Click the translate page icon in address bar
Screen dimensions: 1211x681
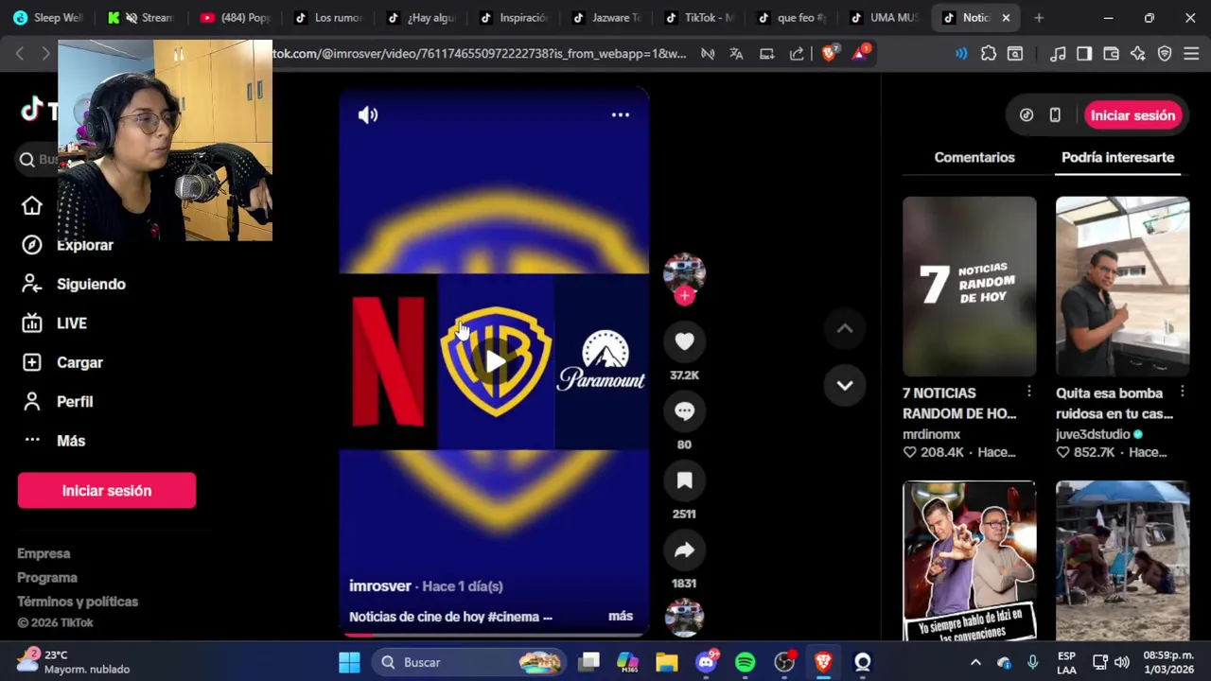click(x=736, y=54)
